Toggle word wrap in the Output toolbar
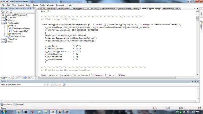The width and height of the screenshot is (203, 114). 64,85
